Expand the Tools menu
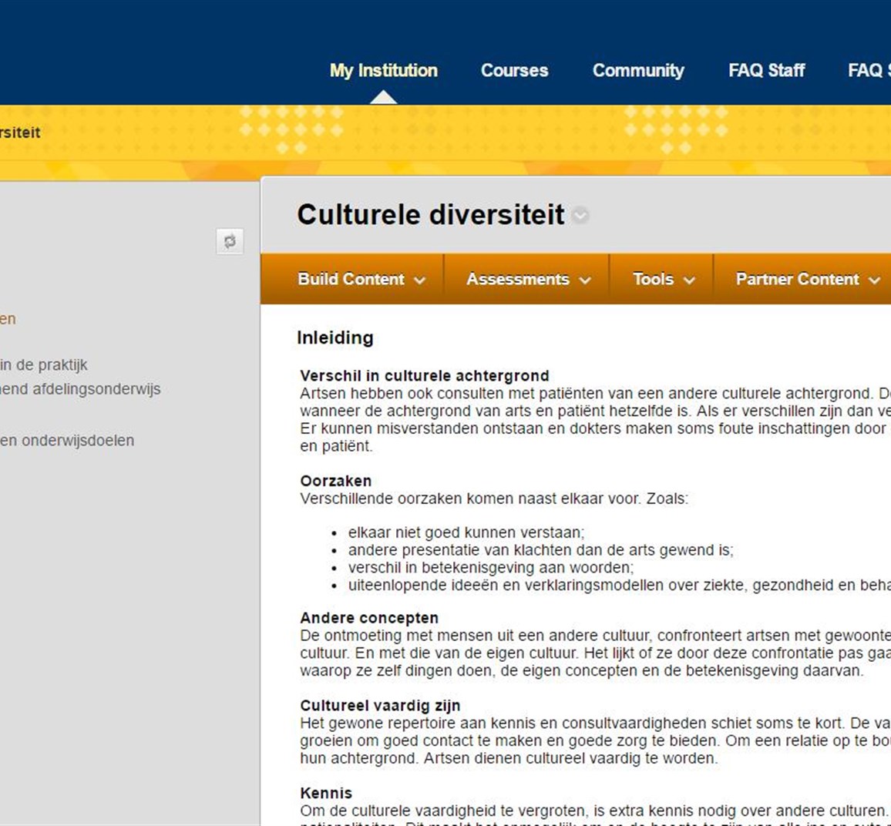 [x=661, y=279]
